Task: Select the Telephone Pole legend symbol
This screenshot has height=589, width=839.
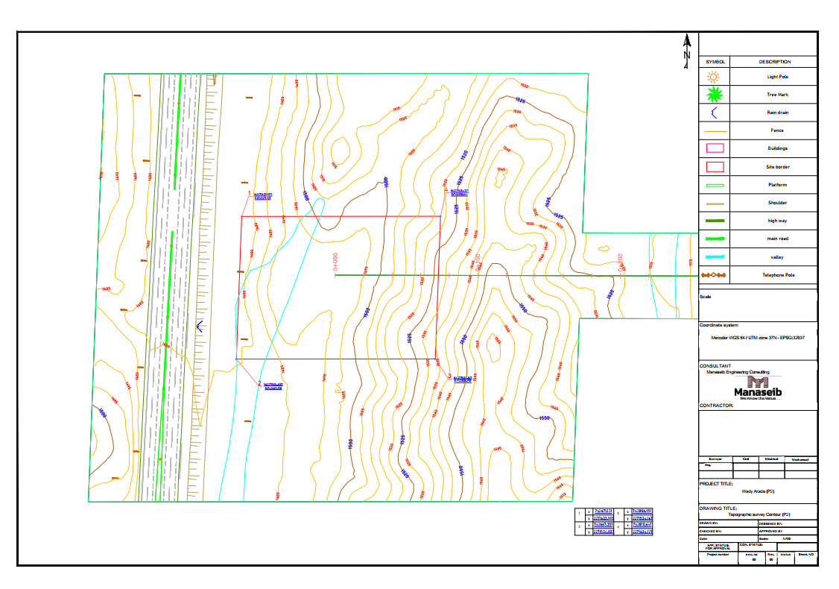Action: [x=714, y=275]
